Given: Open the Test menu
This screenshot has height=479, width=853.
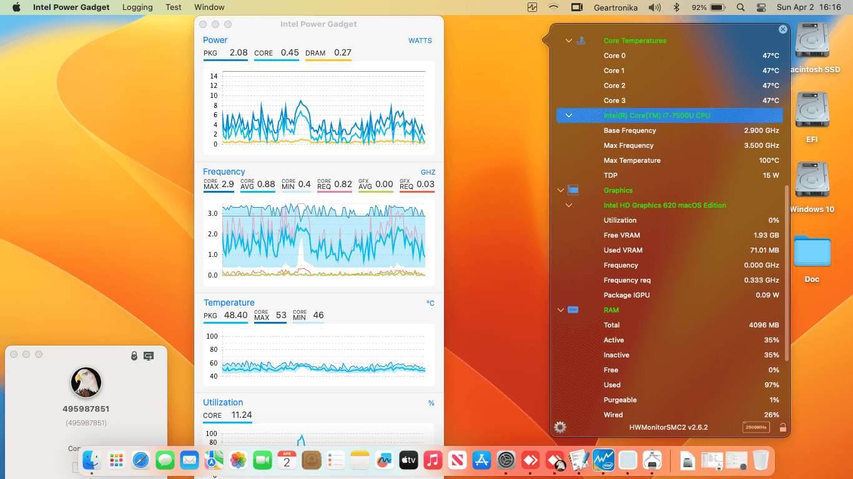Looking at the screenshot, I should click(x=174, y=7).
